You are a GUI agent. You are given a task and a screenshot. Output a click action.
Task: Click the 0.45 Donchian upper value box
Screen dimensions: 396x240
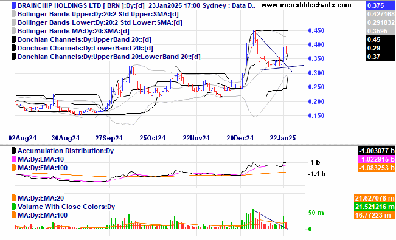(380, 39)
